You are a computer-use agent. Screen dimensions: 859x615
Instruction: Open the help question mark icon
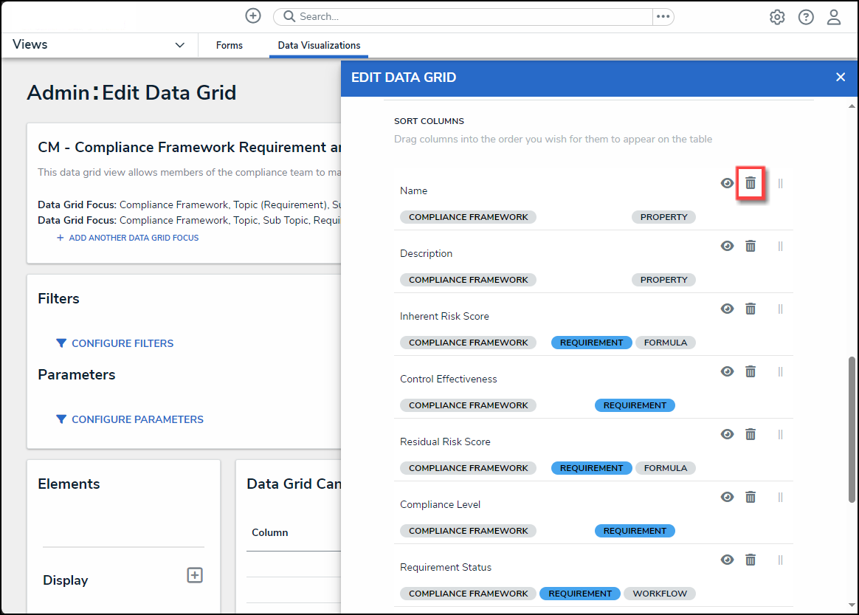[806, 17]
